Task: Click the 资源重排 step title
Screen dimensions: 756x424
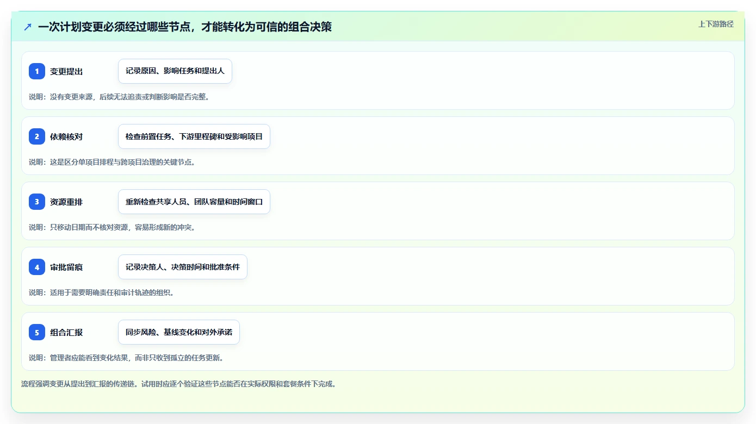Action: pyautogui.click(x=66, y=202)
